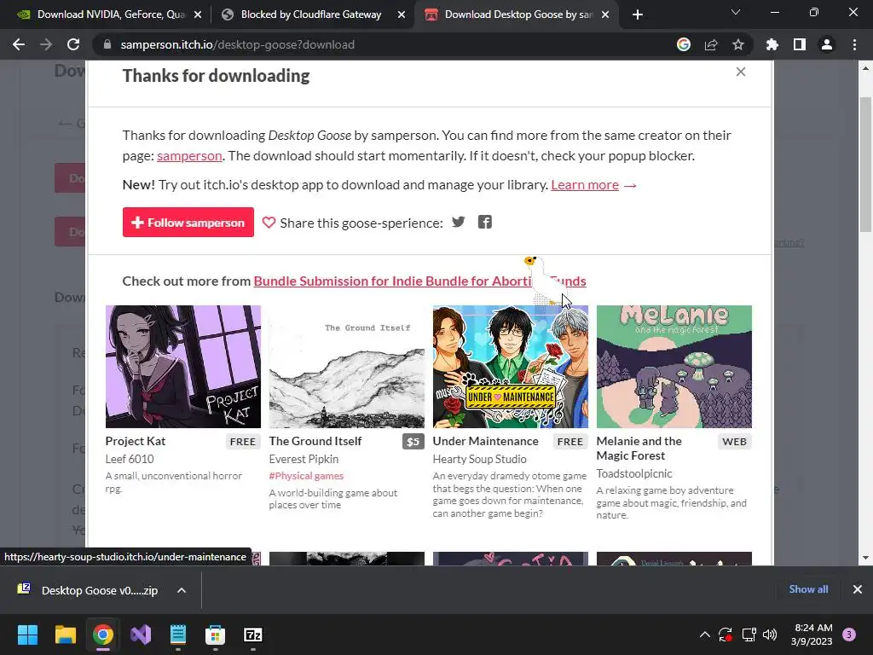Screen dimensions: 873x655
Task: Open the Melanie and the Magic Forest thumbnail
Action: 674,367
